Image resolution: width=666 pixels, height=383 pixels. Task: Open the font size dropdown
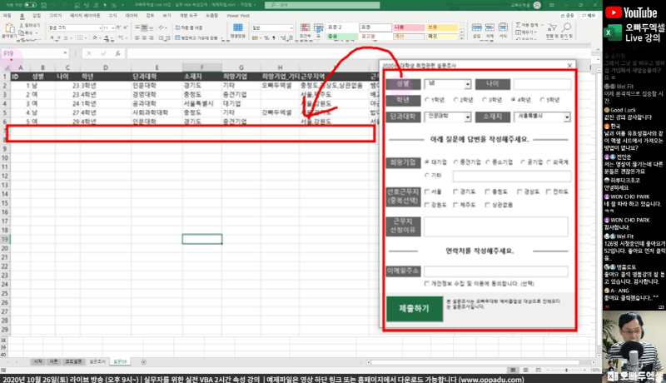click(x=112, y=27)
